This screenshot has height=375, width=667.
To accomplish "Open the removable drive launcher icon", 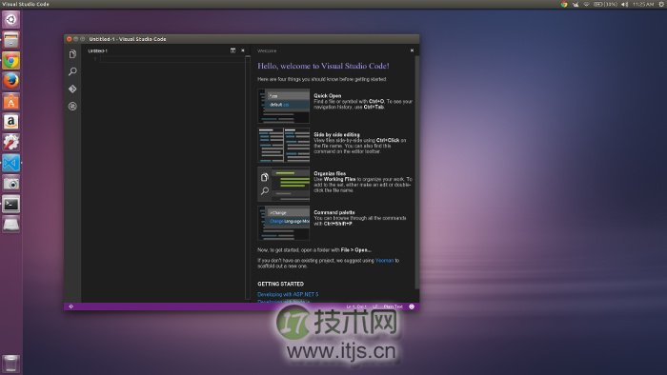I will point(11,225).
